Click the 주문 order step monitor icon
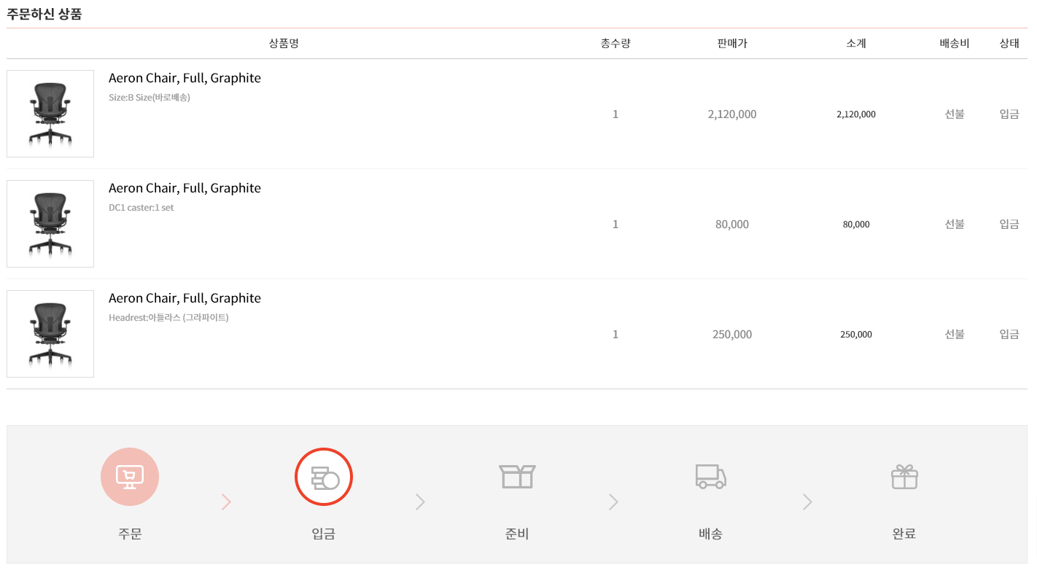Viewport: 1037px width, 573px height. 130,477
